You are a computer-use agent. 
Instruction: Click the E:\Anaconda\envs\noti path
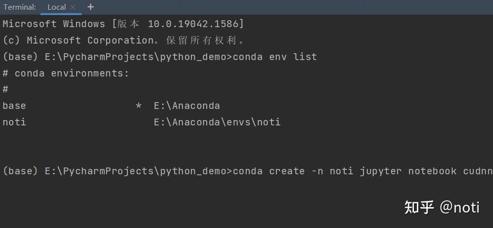(x=217, y=122)
